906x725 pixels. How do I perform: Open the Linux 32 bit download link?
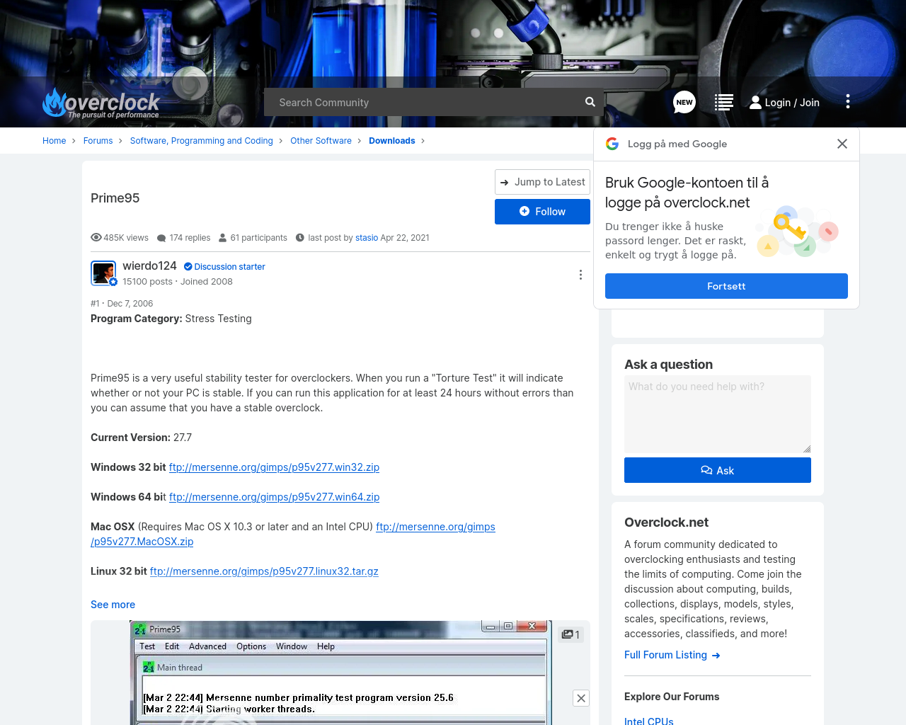pyautogui.click(x=264, y=571)
